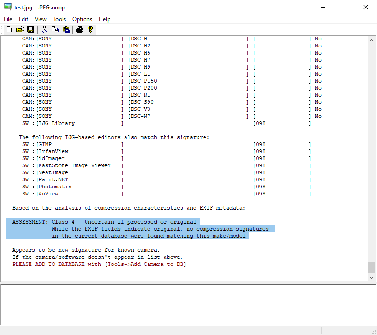
Task: Open the Edit menu
Action: coord(24,19)
